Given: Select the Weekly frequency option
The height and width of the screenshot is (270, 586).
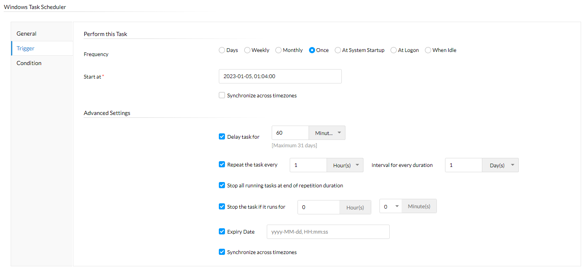Looking at the screenshot, I should pos(247,50).
